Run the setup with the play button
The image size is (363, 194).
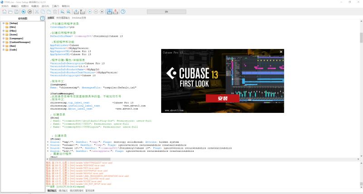click(x=90, y=12)
